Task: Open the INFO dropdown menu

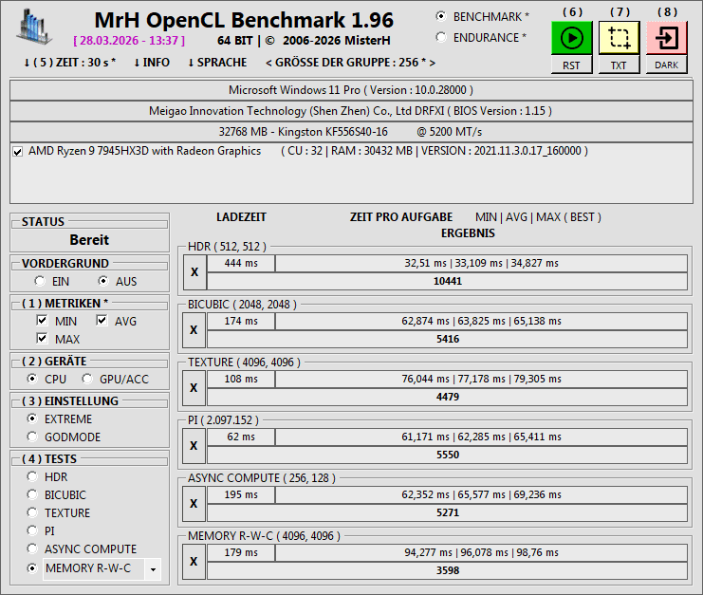Action: (x=152, y=63)
